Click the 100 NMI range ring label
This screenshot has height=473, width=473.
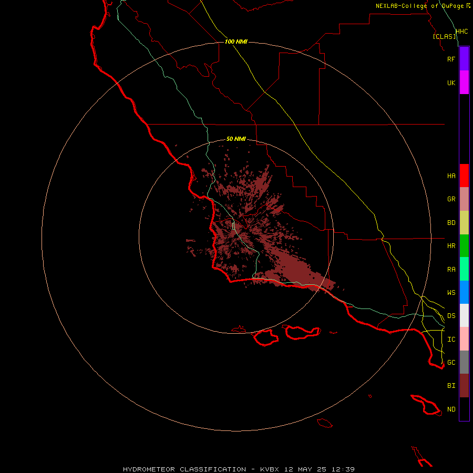click(x=236, y=42)
